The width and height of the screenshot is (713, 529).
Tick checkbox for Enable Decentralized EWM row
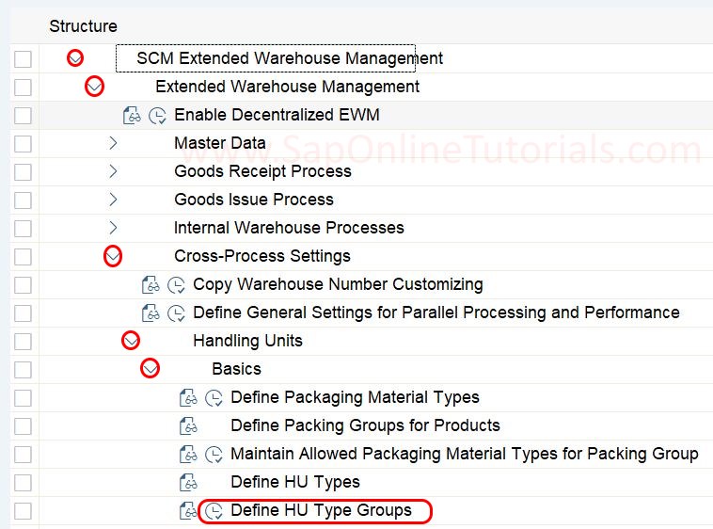[23, 116]
